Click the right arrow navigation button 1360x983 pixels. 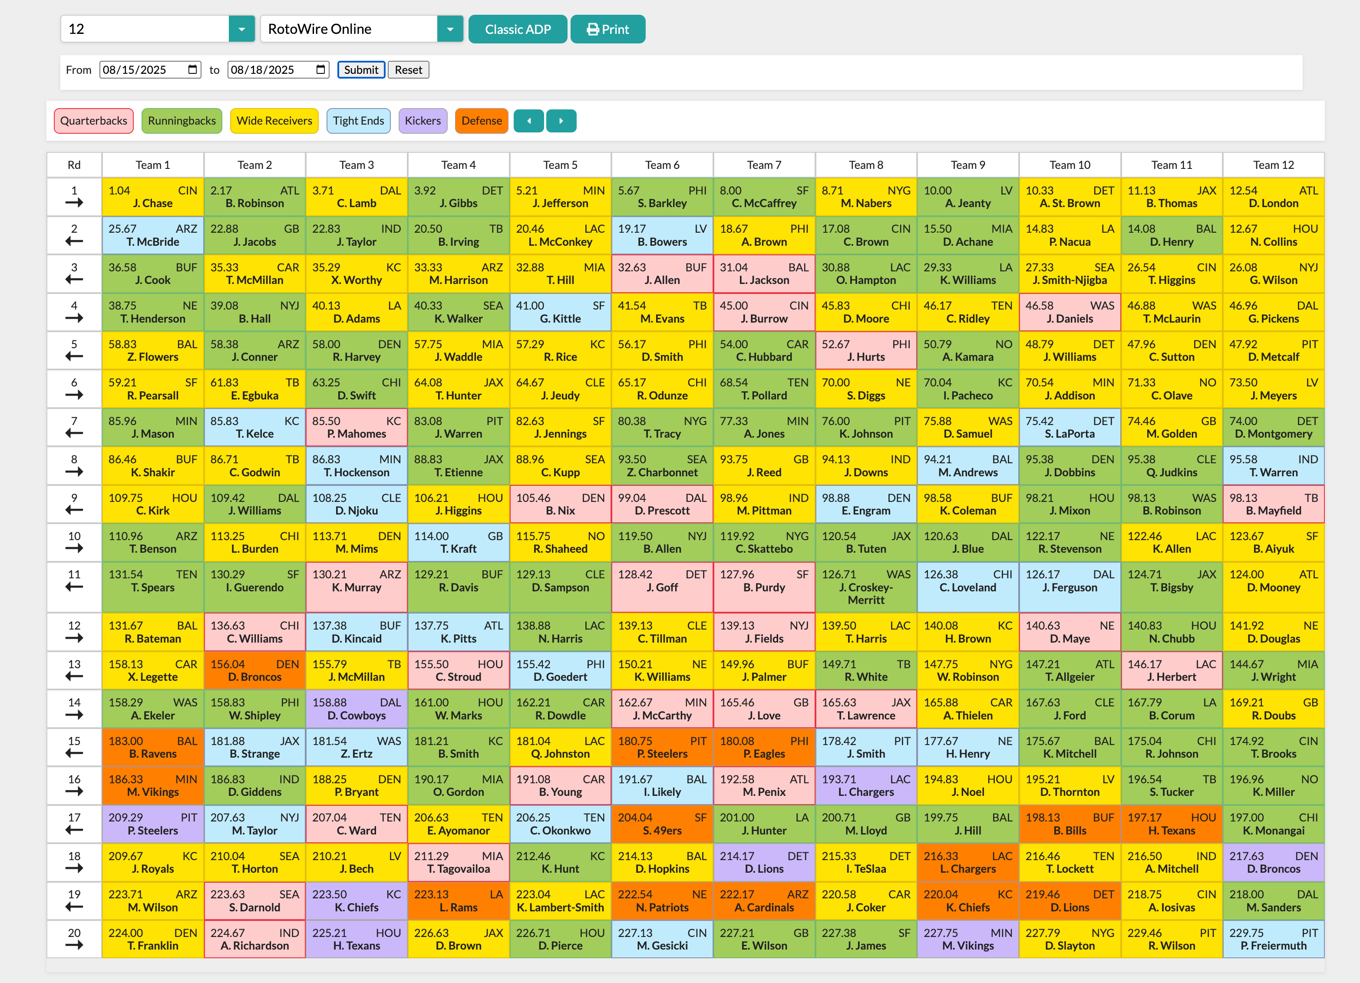point(561,121)
